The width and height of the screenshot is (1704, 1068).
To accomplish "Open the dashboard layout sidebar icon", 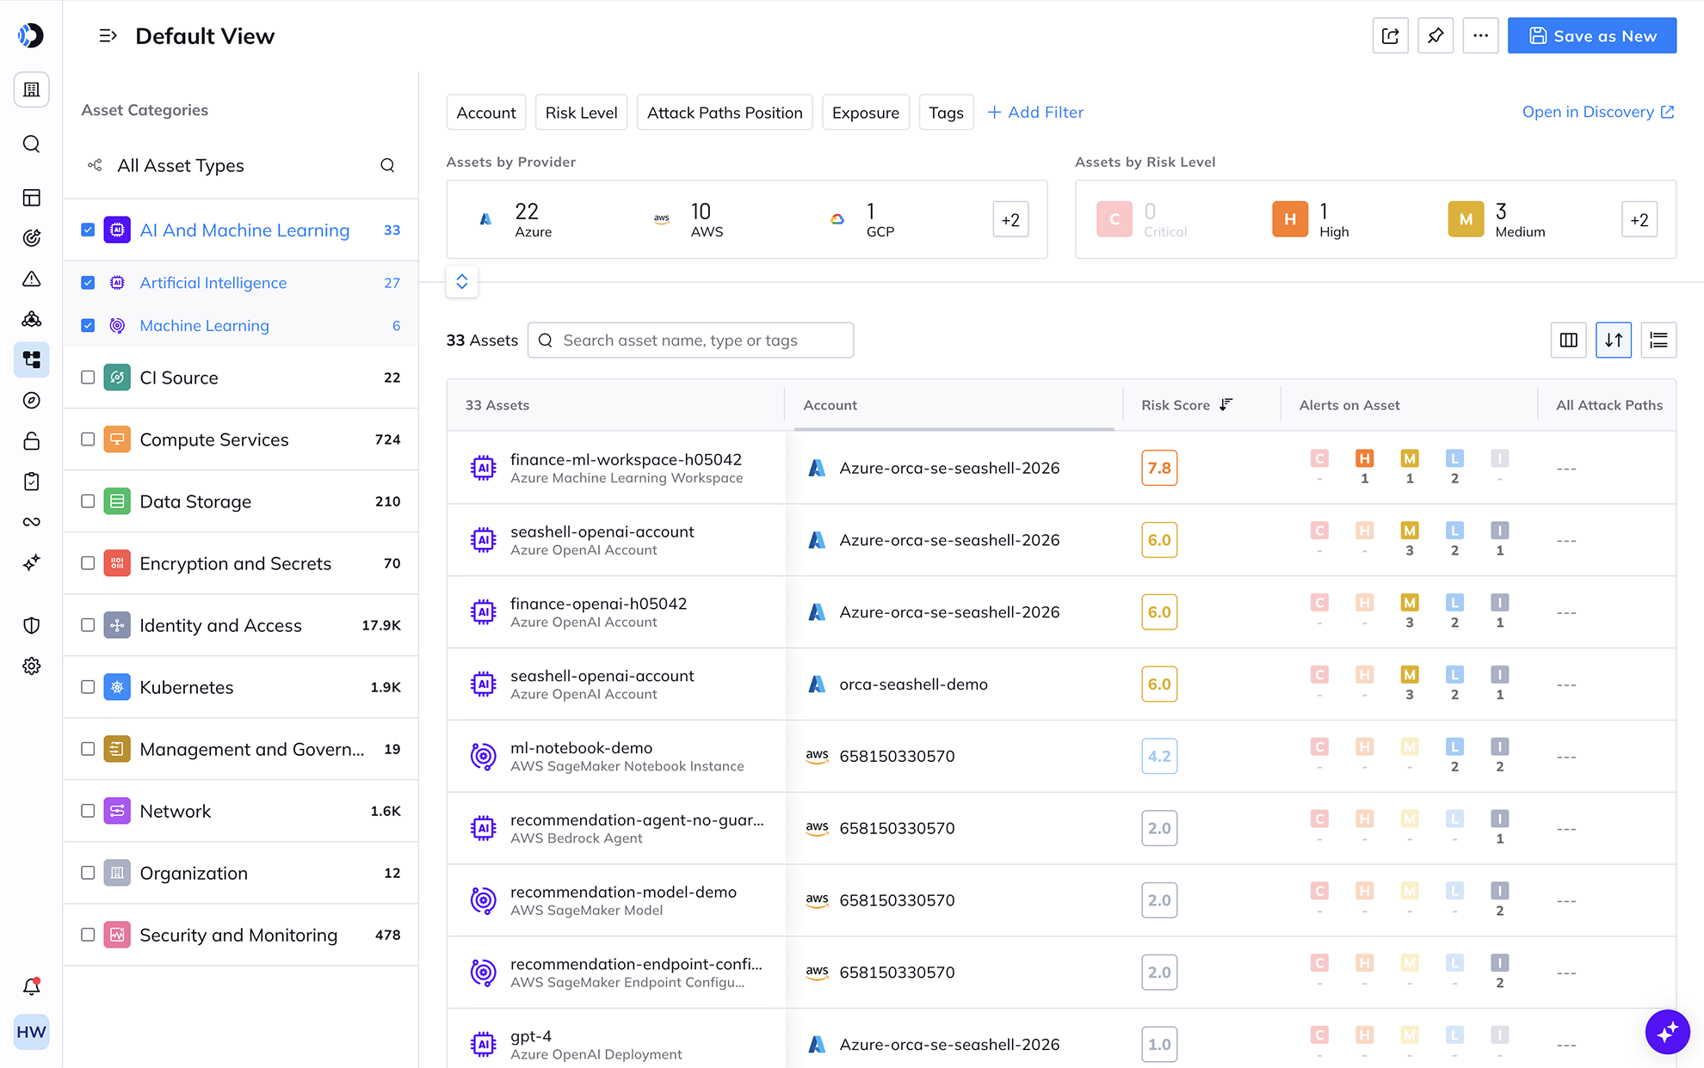I will click(x=31, y=198).
